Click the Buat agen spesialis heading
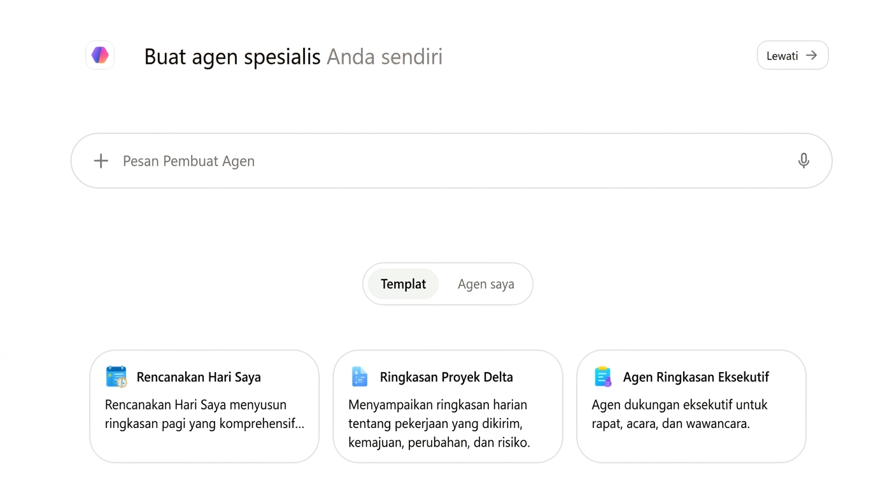885x479 pixels. pos(232,57)
